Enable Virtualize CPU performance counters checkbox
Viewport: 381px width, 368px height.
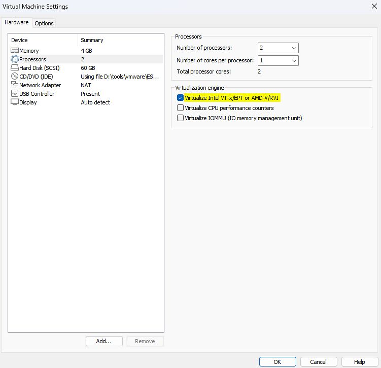click(x=180, y=108)
